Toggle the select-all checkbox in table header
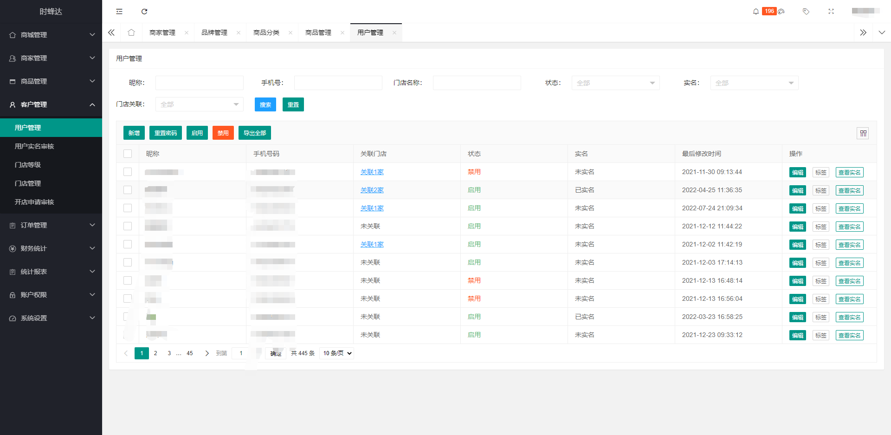891x435 pixels. (128, 154)
